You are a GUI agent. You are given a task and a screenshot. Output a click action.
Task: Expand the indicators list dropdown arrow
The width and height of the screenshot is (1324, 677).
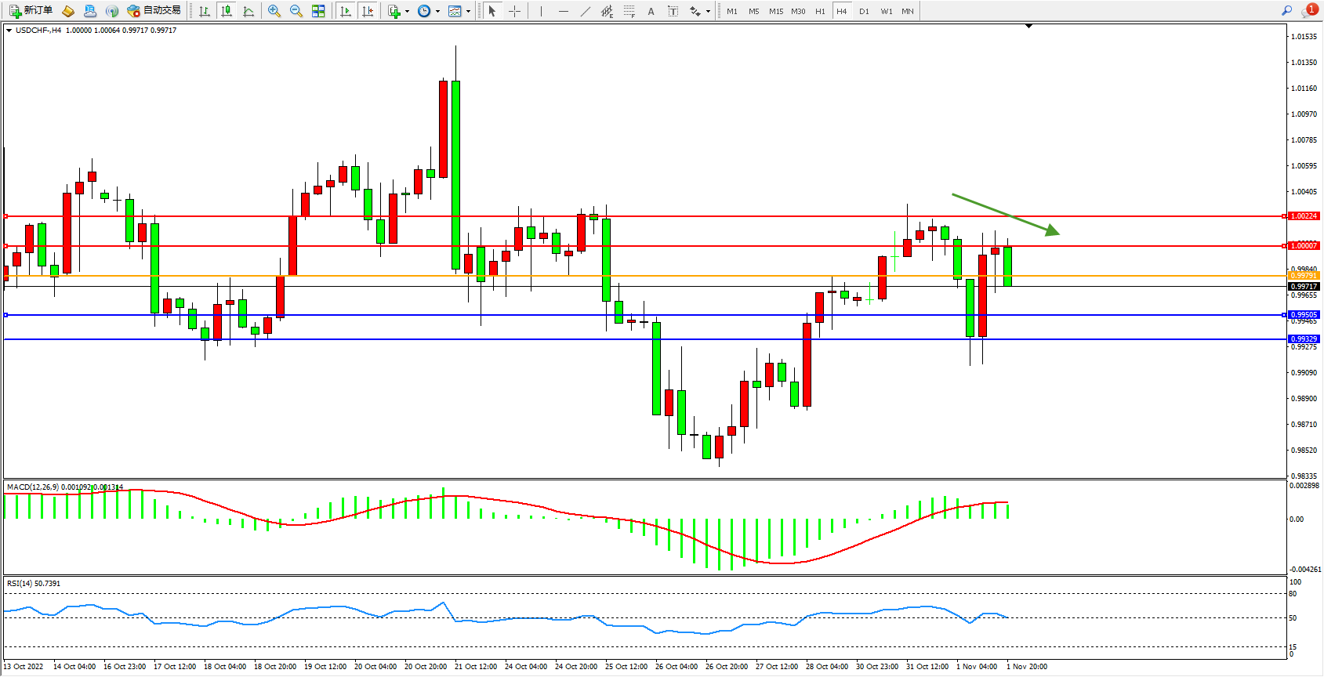[x=407, y=11]
